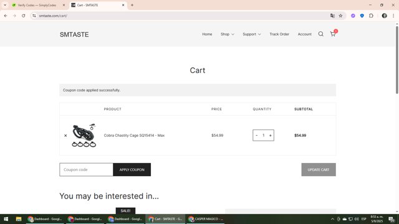
Task: Click the quantity number field
Action: point(263,136)
